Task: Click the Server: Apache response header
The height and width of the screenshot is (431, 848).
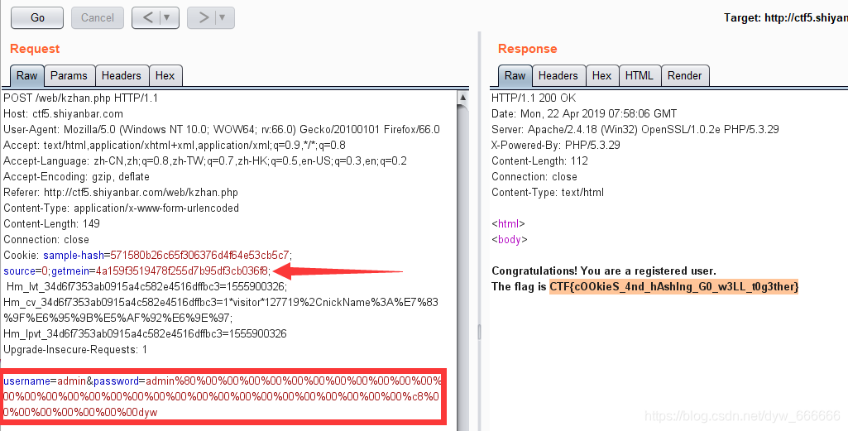Action: (635, 129)
